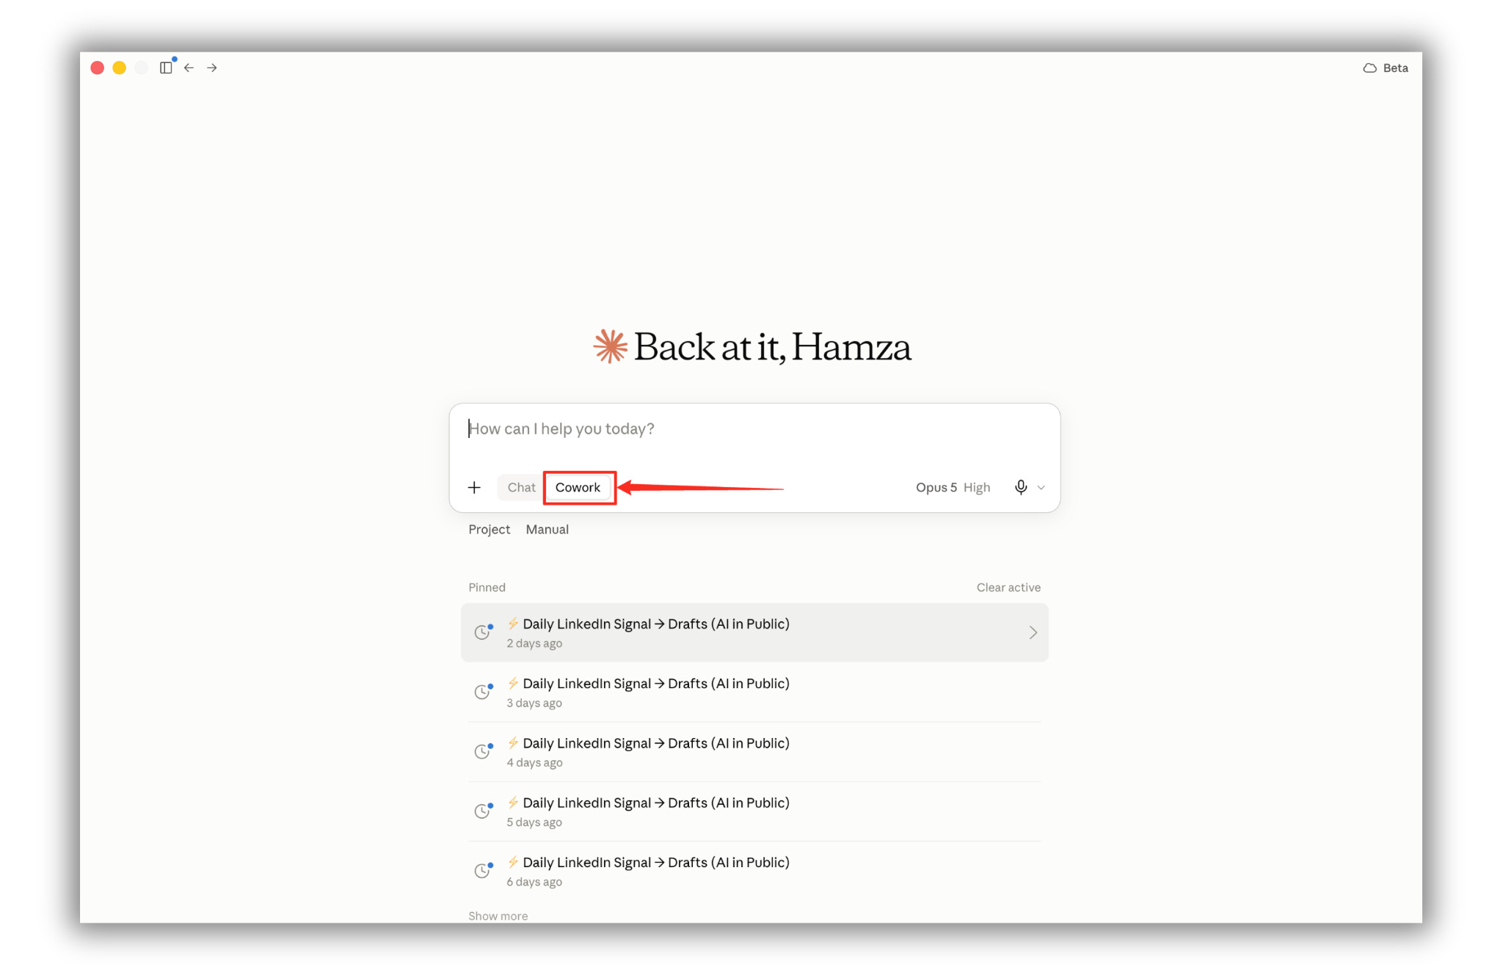Click the plus attachment icon
The image size is (1503, 975).
coord(474,487)
